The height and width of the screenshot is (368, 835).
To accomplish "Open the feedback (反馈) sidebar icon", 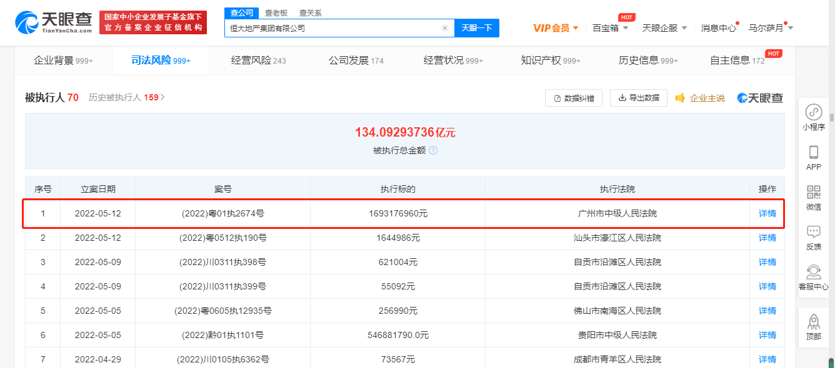I will [x=814, y=238].
